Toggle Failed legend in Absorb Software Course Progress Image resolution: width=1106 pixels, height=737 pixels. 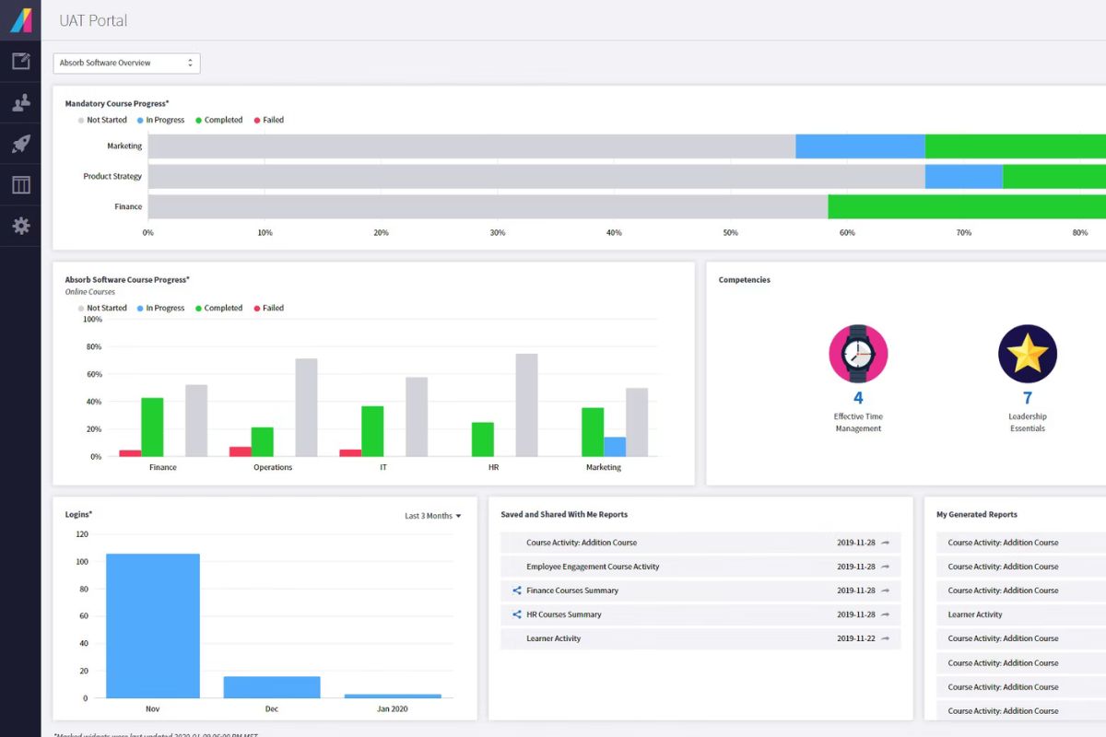[268, 308]
